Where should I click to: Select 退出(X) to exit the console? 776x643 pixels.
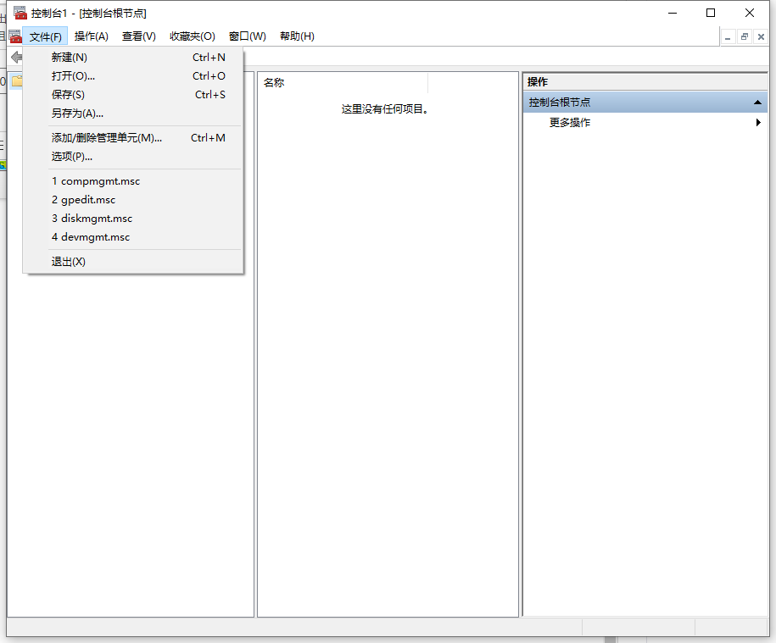pyautogui.click(x=68, y=261)
